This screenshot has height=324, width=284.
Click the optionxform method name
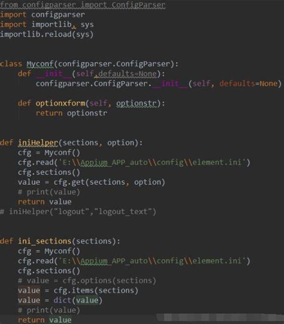[61, 103]
